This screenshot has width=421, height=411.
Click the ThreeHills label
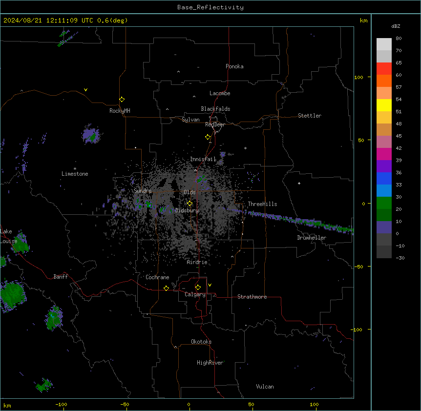click(262, 204)
